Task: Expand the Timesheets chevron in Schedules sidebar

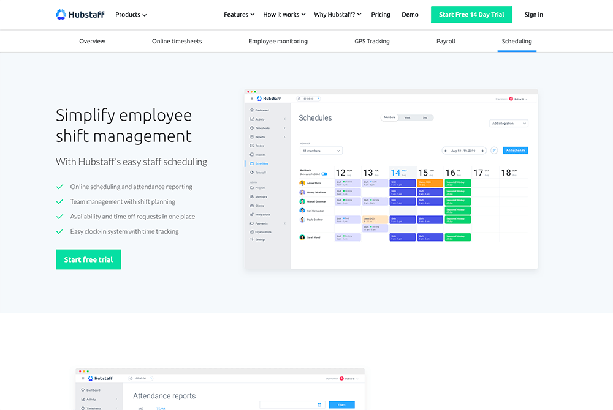Action: point(284,128)
